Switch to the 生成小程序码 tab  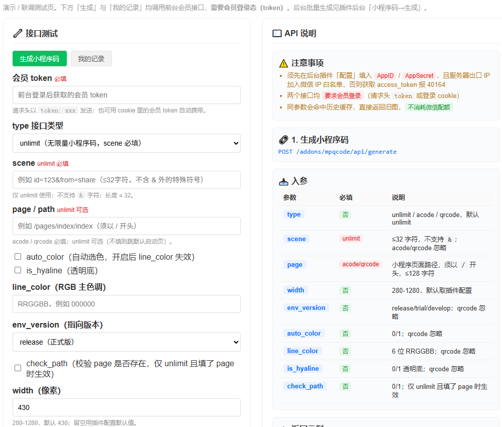point(40,59)
